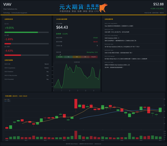Screen dimensions: 167x146
Task: Click the $64.43 average target price
Action: [x=62, y=27]
